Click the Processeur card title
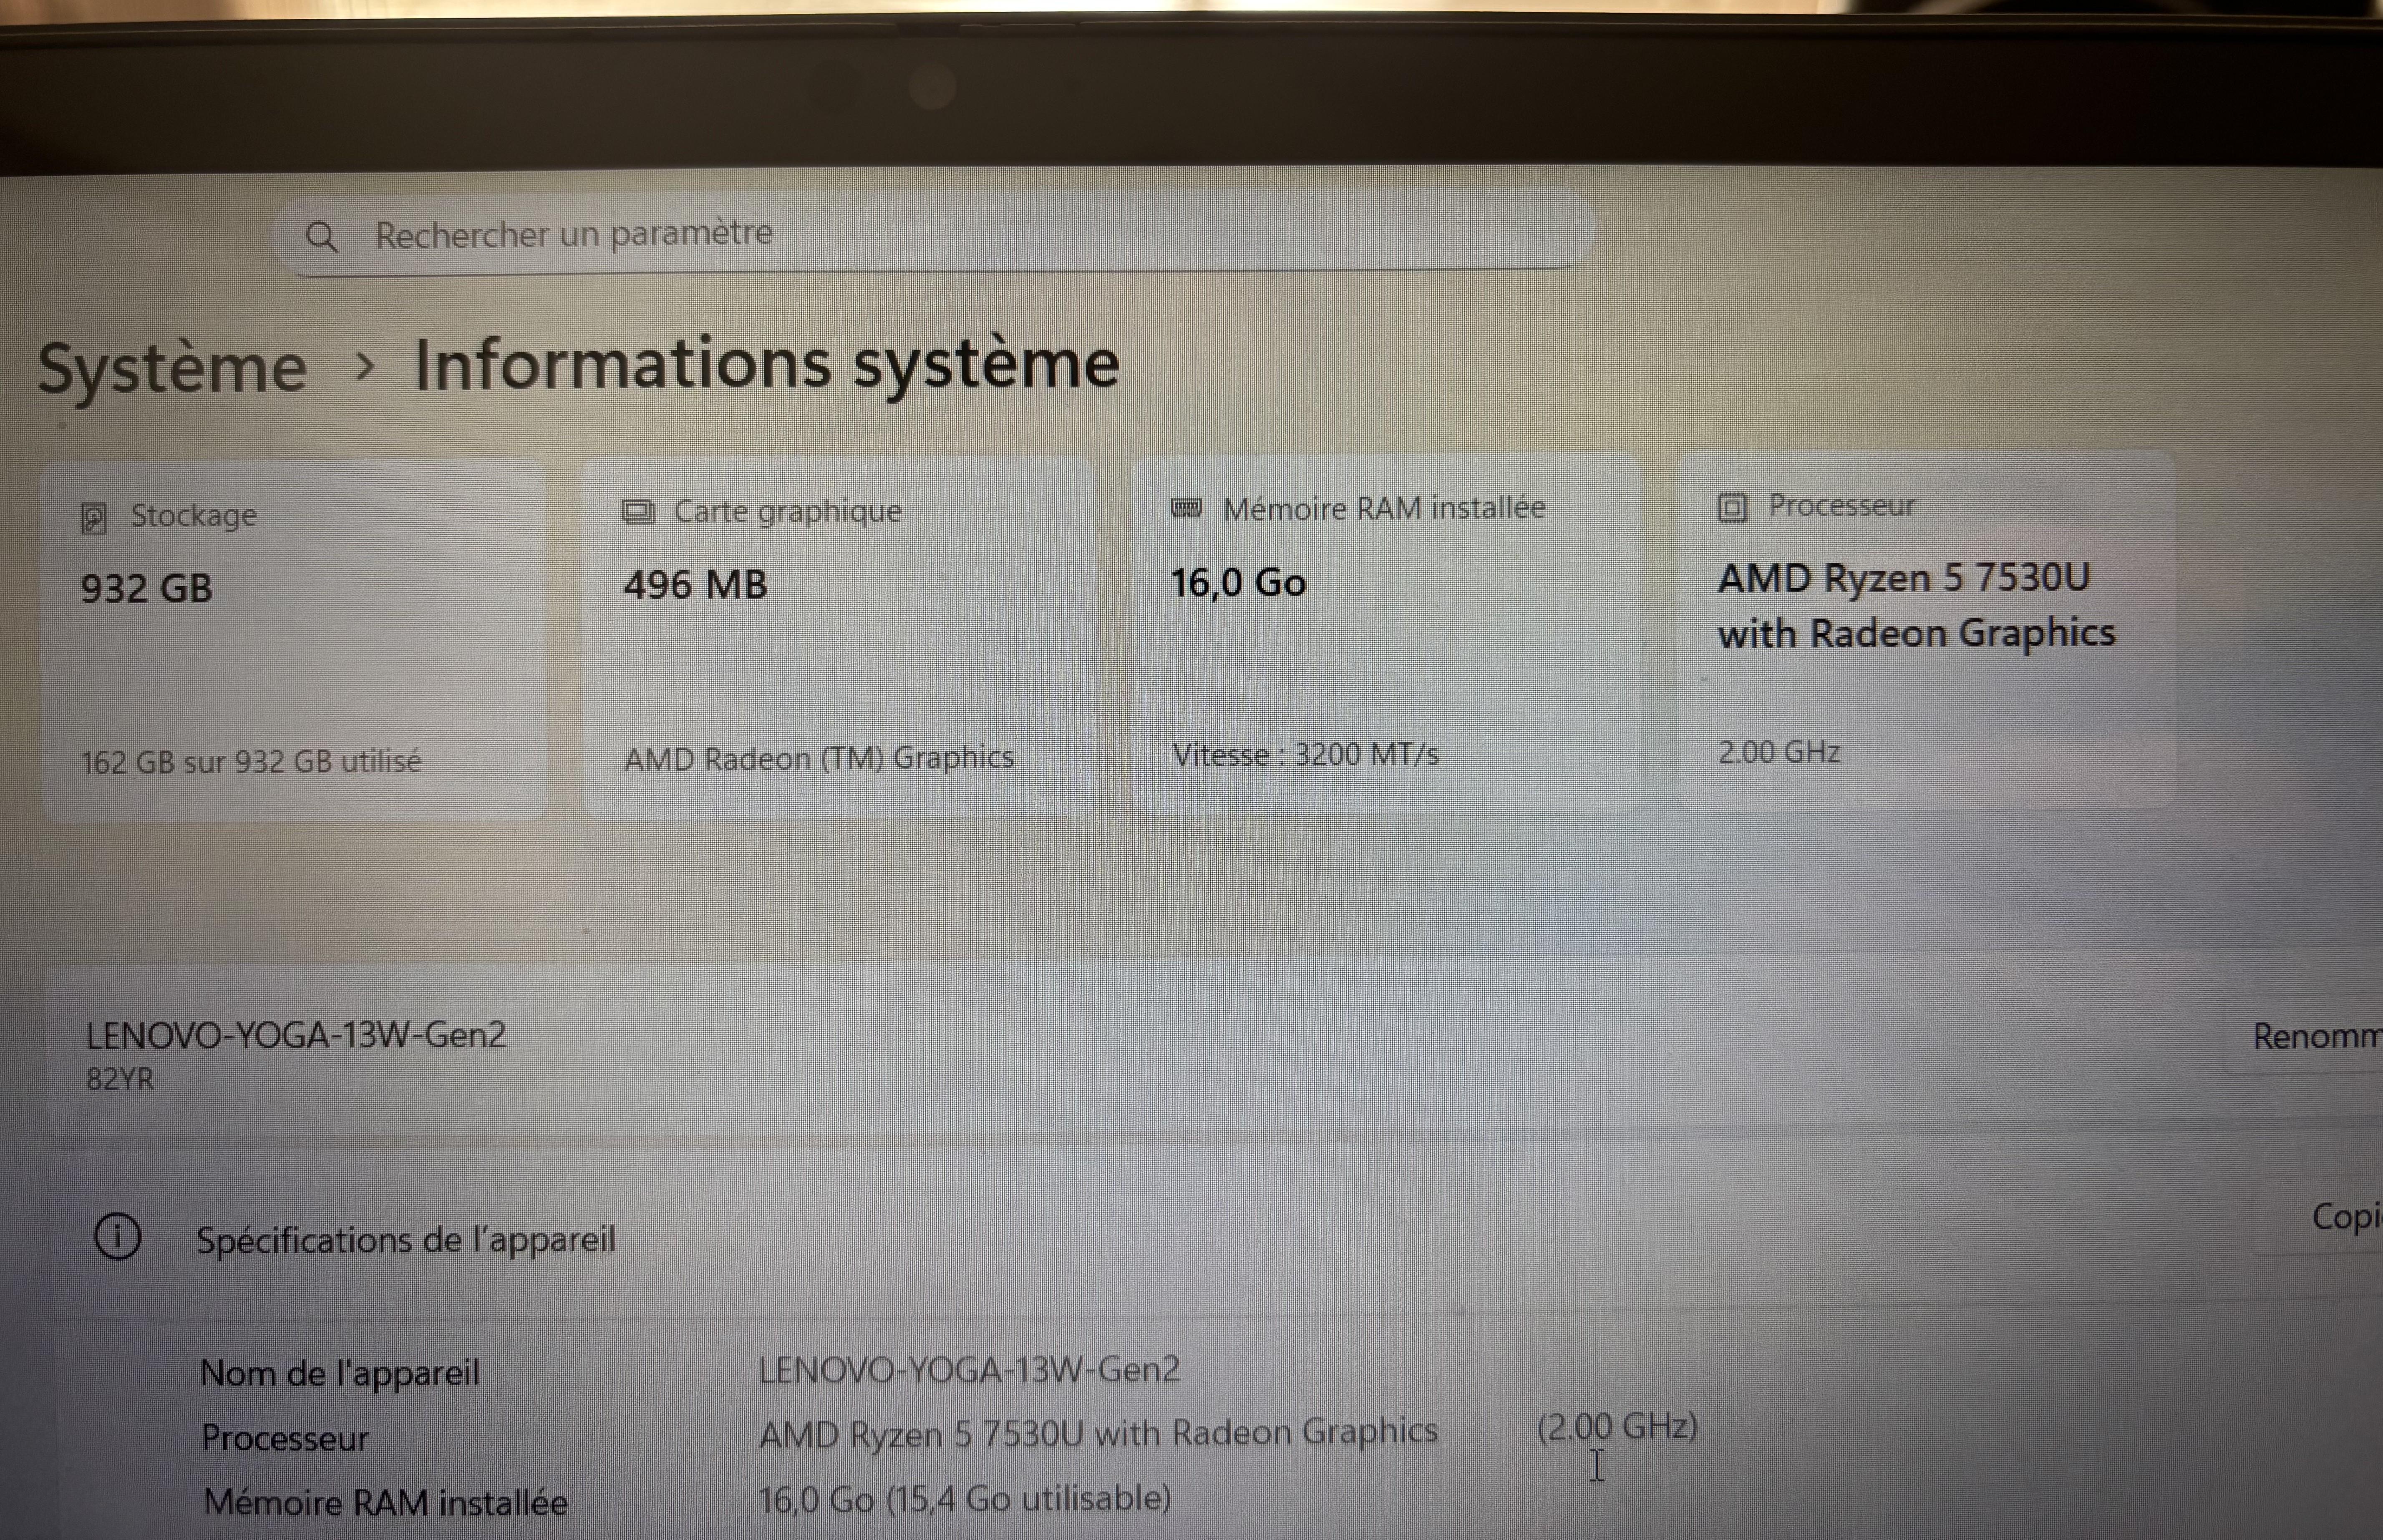This screenshot has height=1540, width=2383. (x=1842, y=505)
